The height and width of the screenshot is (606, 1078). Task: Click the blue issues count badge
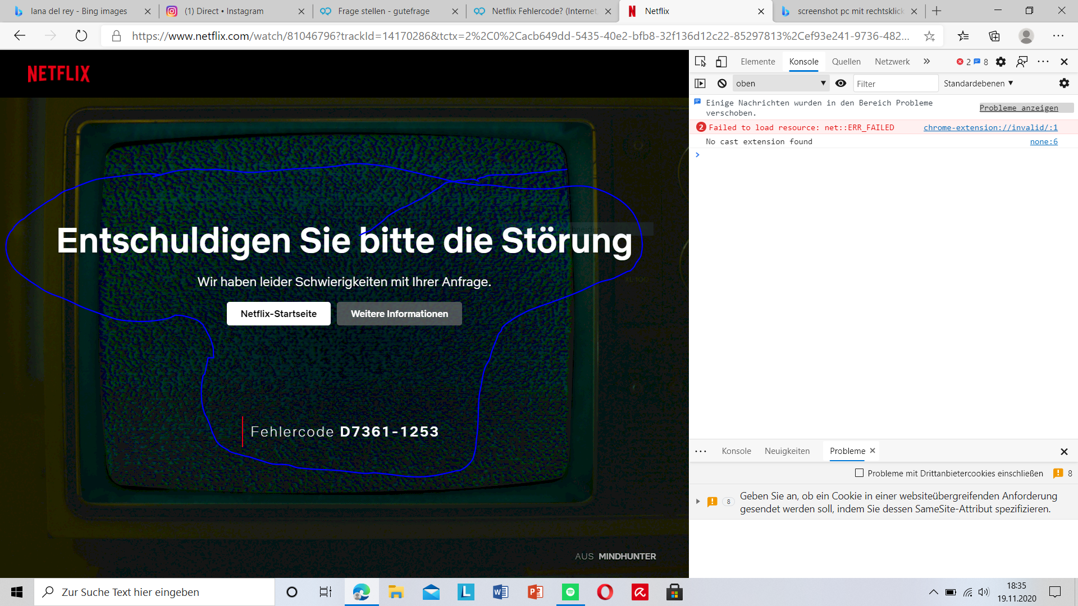pyautogui.click(x=981, y=62)
